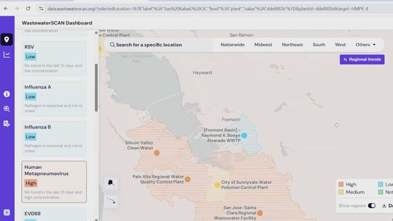
Task: Open the map location view in sidebar
Action: point(7,40)
